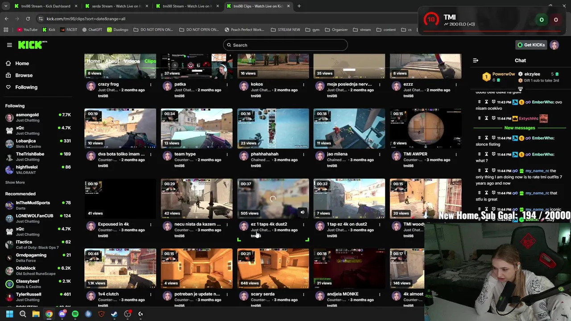Open Classybeef recommended channel
This screenshot has width=571, height=321.
click(x=38, y=284)
